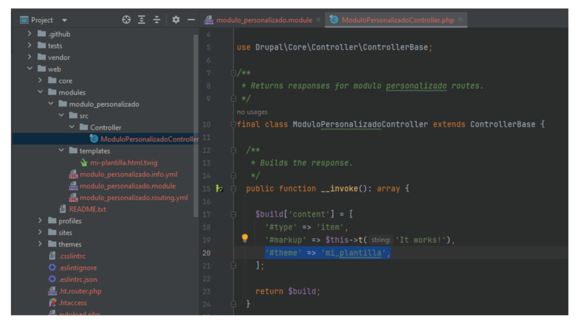578x323 pixels.
Task: Expand the profiles folder
Action: pyautogui.click(x=40, y=221)
